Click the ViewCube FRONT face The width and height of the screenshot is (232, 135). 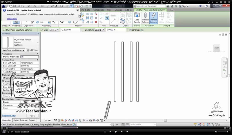point(217,48)
